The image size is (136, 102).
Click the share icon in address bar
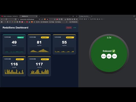(x=42, y=19)
